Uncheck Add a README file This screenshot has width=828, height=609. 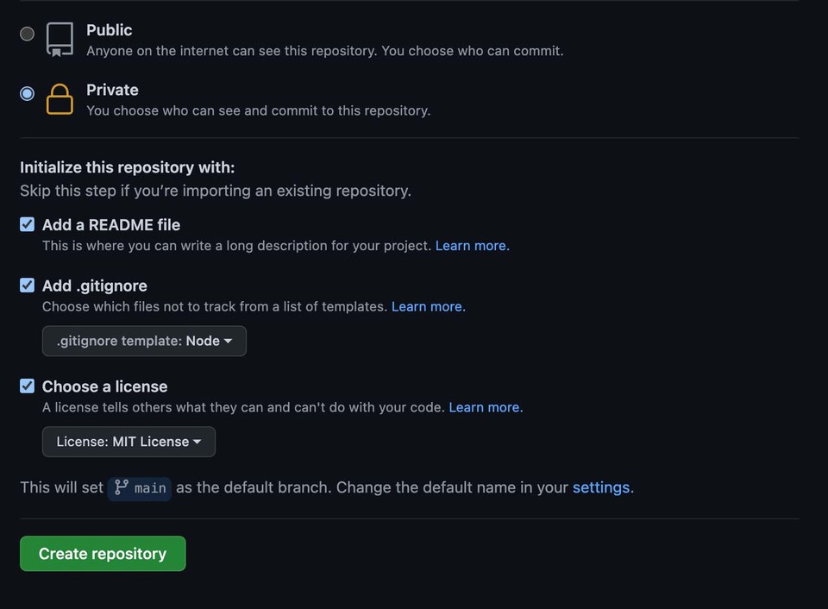pos(26,224)
